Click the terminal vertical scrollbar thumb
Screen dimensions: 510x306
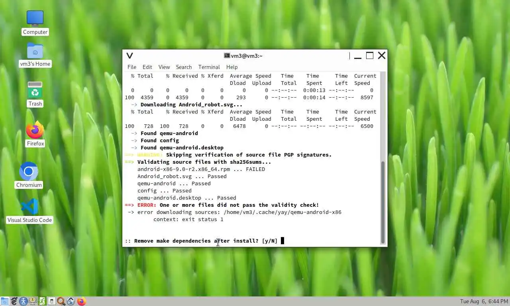(x=383, y=202)
